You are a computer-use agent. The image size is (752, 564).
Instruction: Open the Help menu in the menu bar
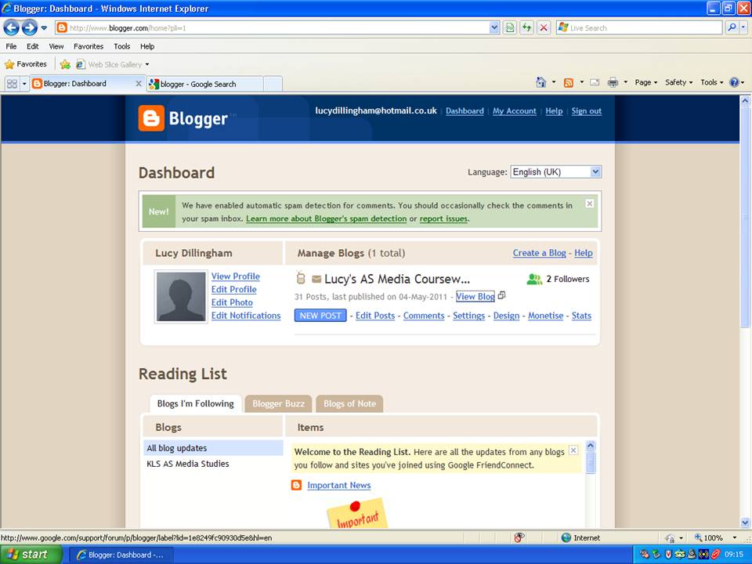(147, 46)
